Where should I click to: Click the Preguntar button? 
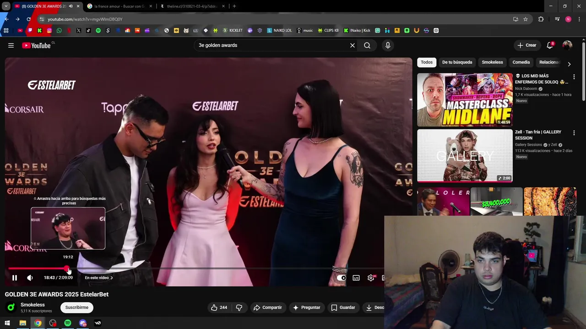(306, 308)
